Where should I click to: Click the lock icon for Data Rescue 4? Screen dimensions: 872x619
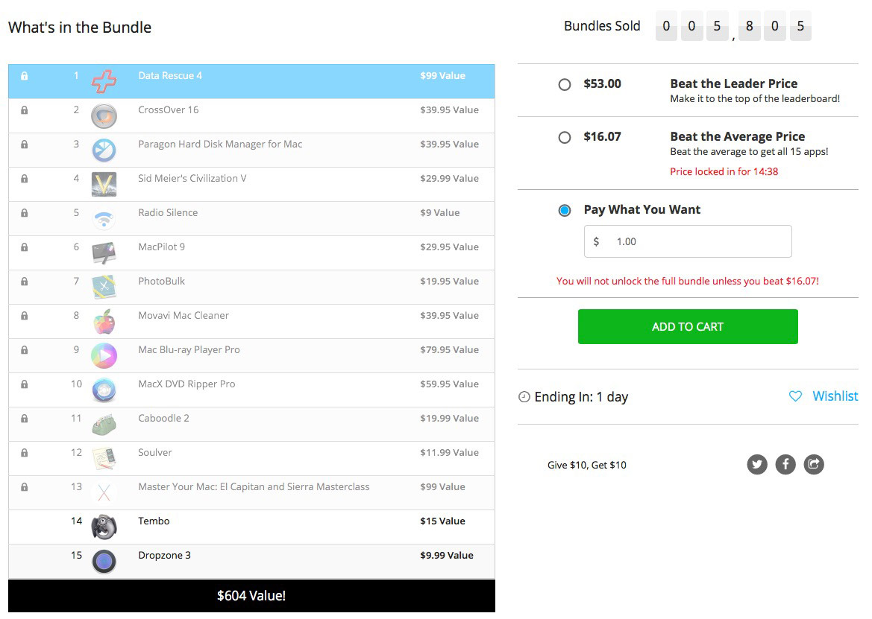click(24, 75)
